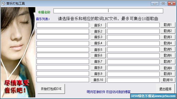Focus the music path field beside 音乐5

[63, 50]
